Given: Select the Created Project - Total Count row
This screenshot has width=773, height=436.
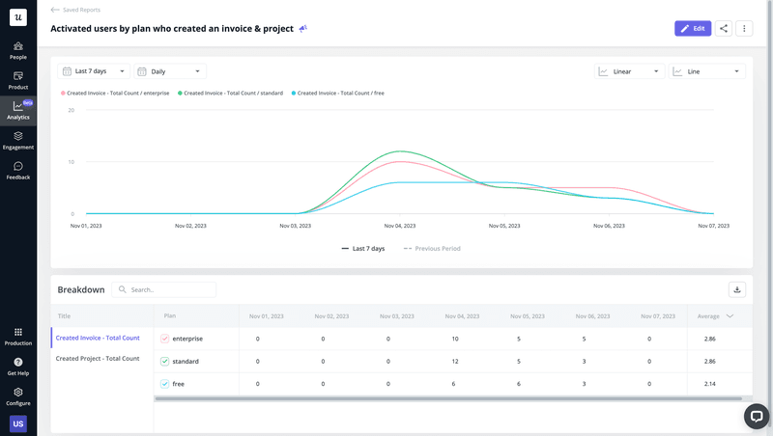Looking at the screenshot, I should click(98, 359).
